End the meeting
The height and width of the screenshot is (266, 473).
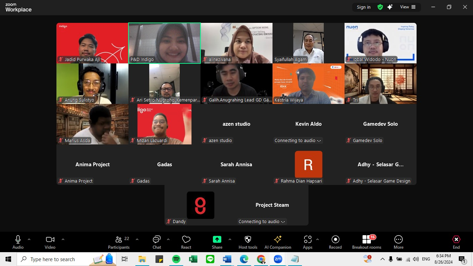(x=456, y=242)
